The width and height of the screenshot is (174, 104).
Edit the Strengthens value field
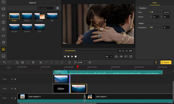[x=166, y=27]
